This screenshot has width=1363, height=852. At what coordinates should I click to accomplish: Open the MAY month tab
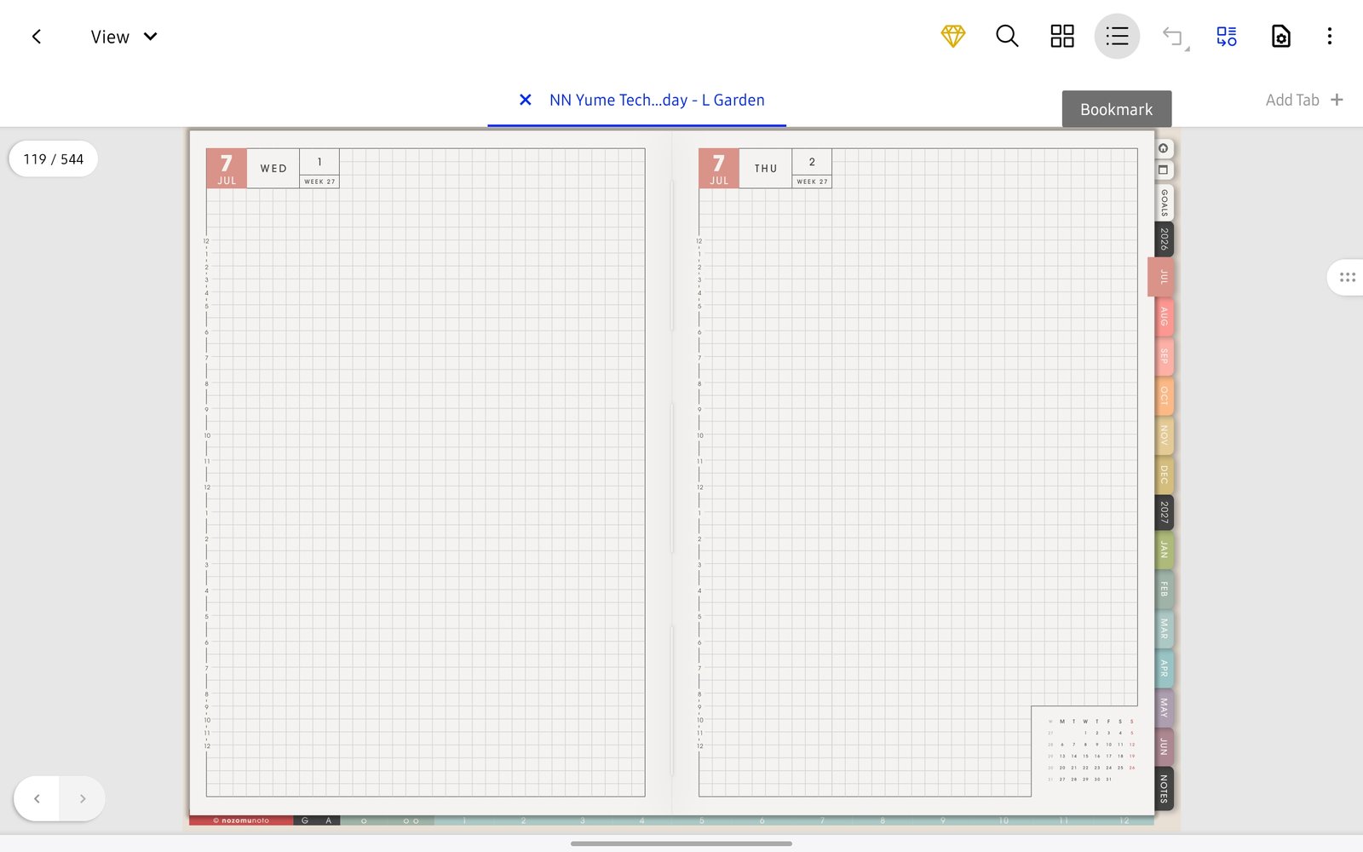click(x=1165, y=707)
